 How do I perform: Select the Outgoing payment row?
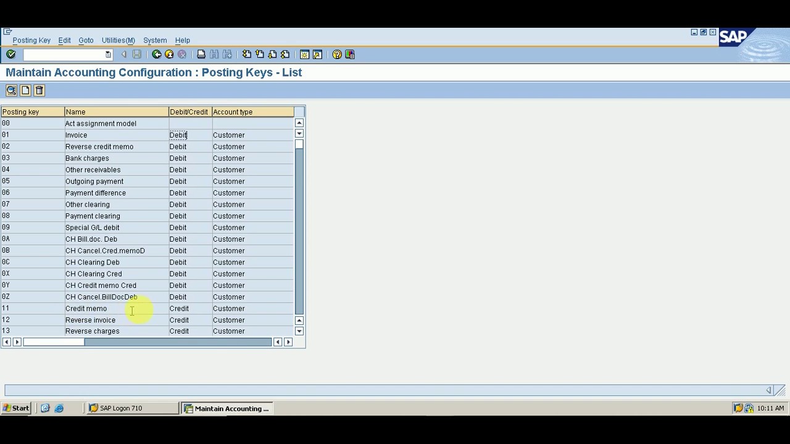[147, 181]
